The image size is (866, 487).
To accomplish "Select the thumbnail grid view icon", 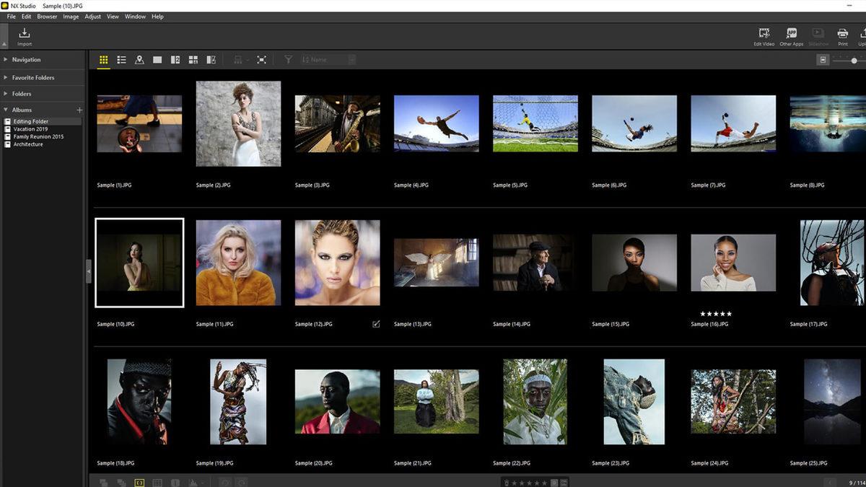I will coord(103,60).
